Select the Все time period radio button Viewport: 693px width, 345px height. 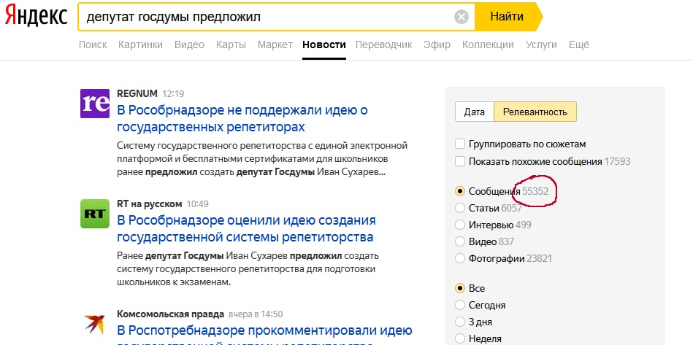click(460, 288)
